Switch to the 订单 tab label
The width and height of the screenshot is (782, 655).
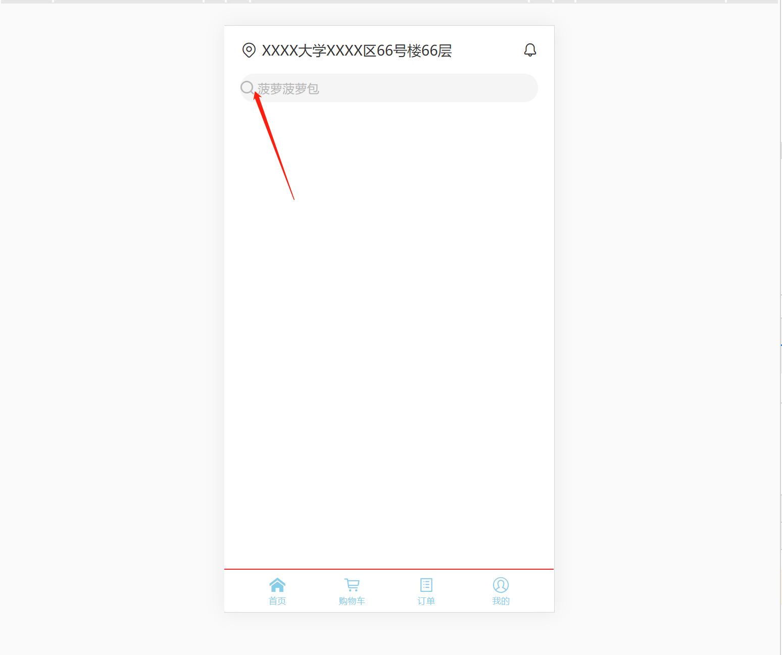[426, 601]
